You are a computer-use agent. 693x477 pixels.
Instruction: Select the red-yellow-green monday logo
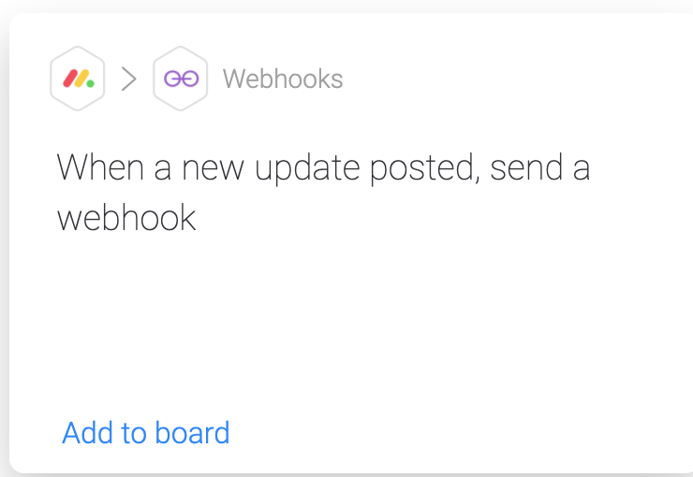tap(79, 79)
